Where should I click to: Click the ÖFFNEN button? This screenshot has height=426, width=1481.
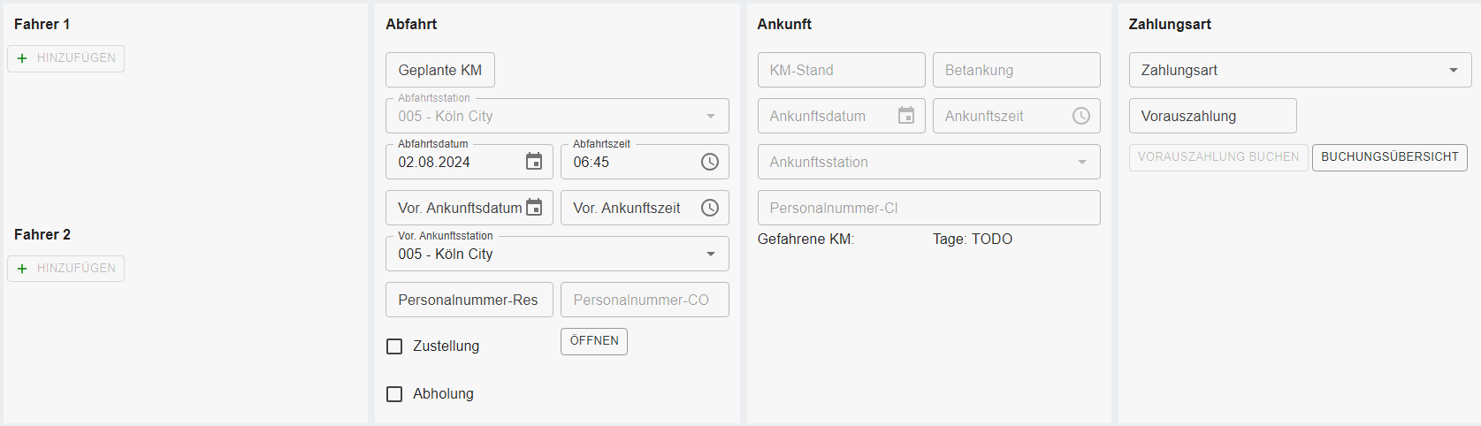click(x=594, y=341)
